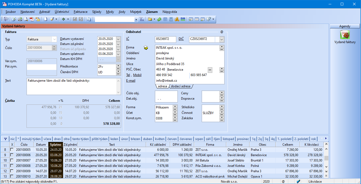
Task: Click the gold coins icon
Action: (177, 19)
